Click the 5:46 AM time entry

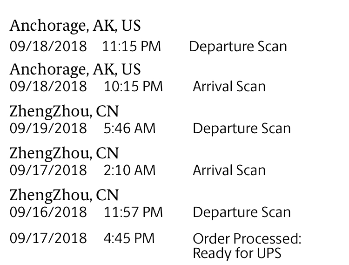(129, 129)
